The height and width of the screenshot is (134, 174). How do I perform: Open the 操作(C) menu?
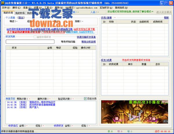[x=17, y=8]
